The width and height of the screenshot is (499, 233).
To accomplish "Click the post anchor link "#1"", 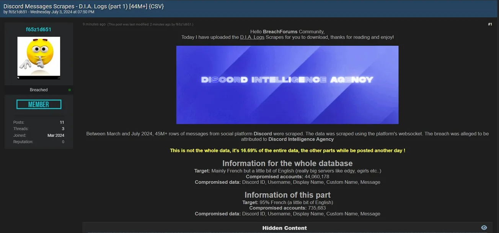I will point(489,24).
